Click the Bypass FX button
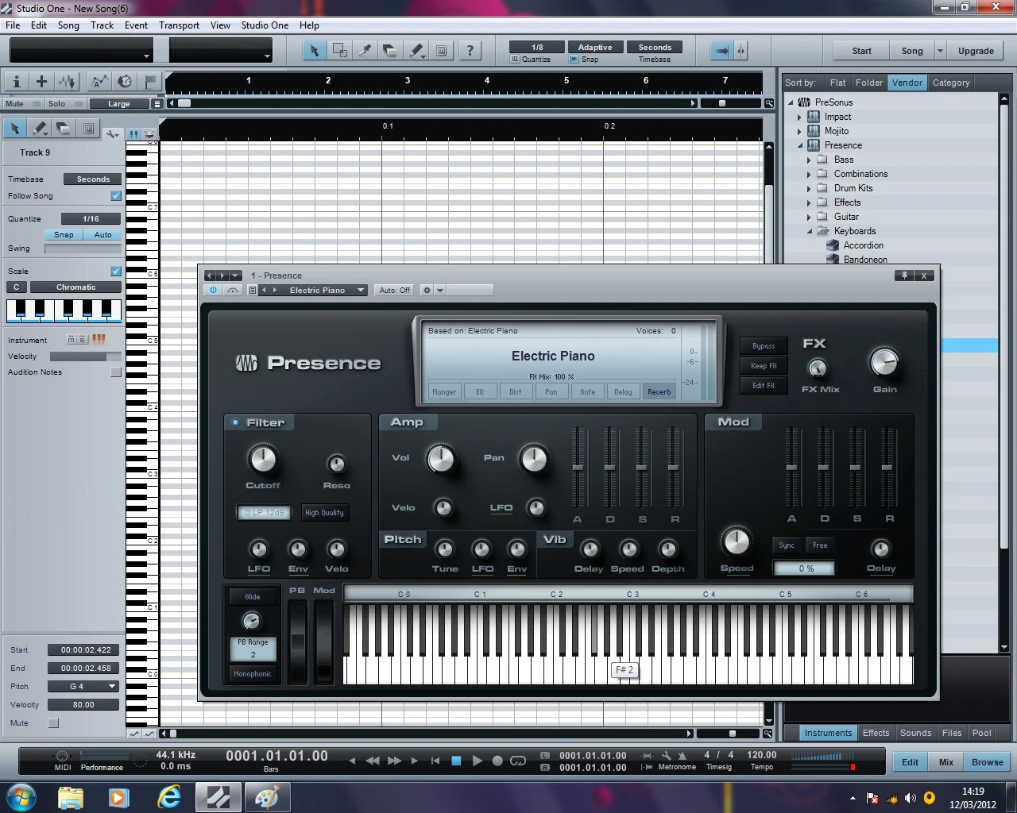 tap(764, 346)
